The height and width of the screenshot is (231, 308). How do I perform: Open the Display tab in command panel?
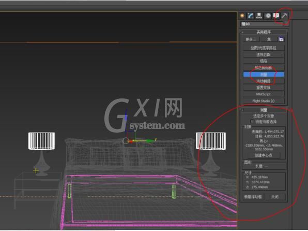276,16
